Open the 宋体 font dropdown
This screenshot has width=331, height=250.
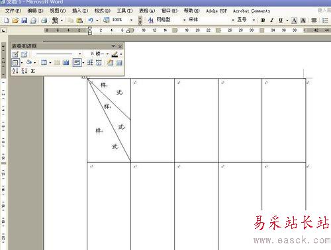click(233, 20)
